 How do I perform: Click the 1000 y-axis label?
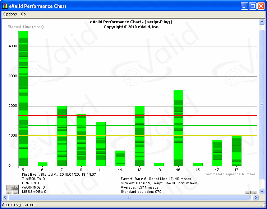click(x=13, y=135)
